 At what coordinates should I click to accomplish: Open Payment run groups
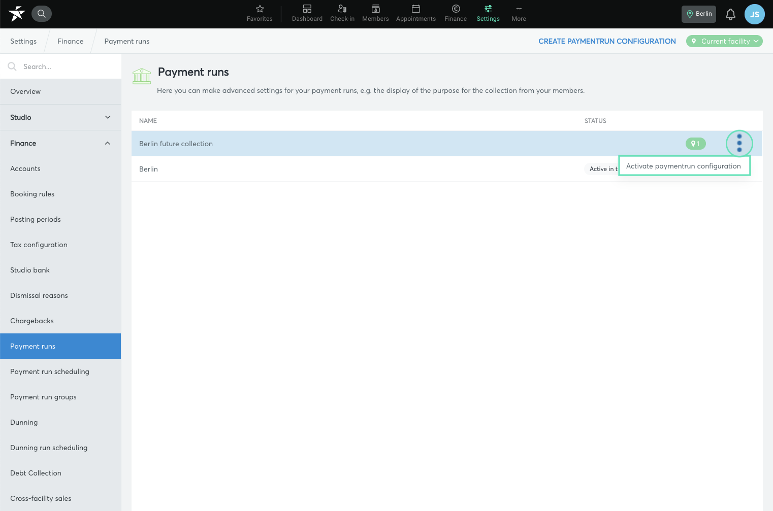(x=60, y=397)
